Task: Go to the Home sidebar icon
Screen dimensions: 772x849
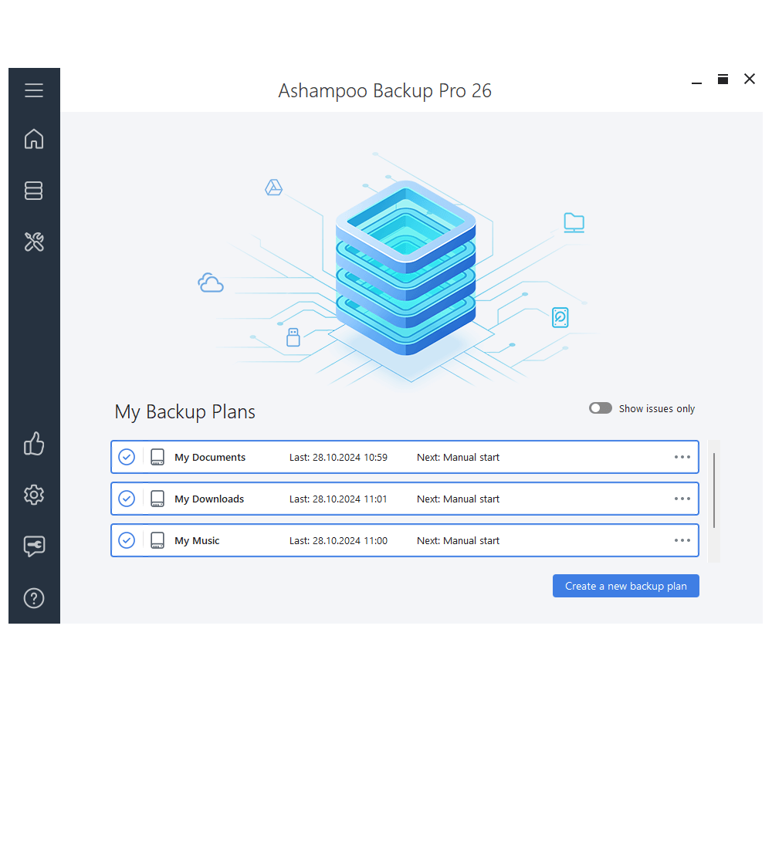Action: 34,139
